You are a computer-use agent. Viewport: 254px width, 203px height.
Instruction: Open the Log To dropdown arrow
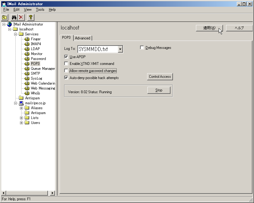pyautogui.click(x=120, y=49)
